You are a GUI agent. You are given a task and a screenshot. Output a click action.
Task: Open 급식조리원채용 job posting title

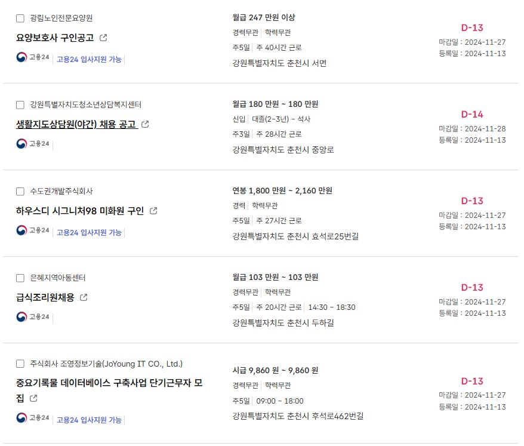45,297
